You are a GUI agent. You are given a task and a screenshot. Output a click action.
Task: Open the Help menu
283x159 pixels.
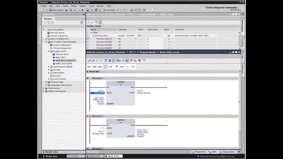click(109, 6)
